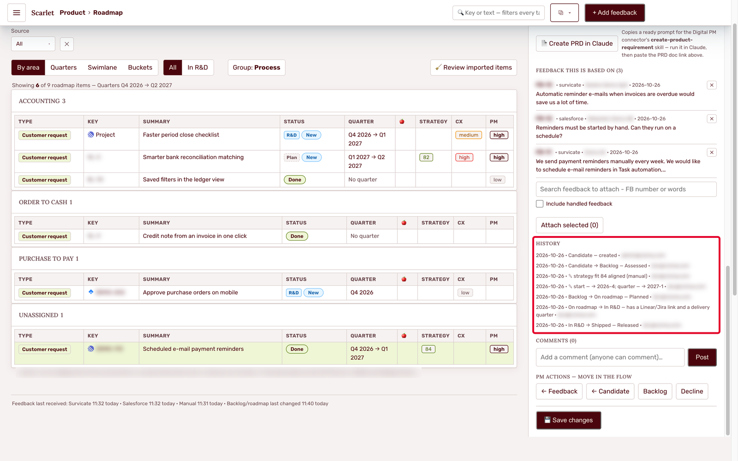The width and height of the screenshot is (738, 461).
Task: Open the hamburger navigation menu
Action: point(17,13)
